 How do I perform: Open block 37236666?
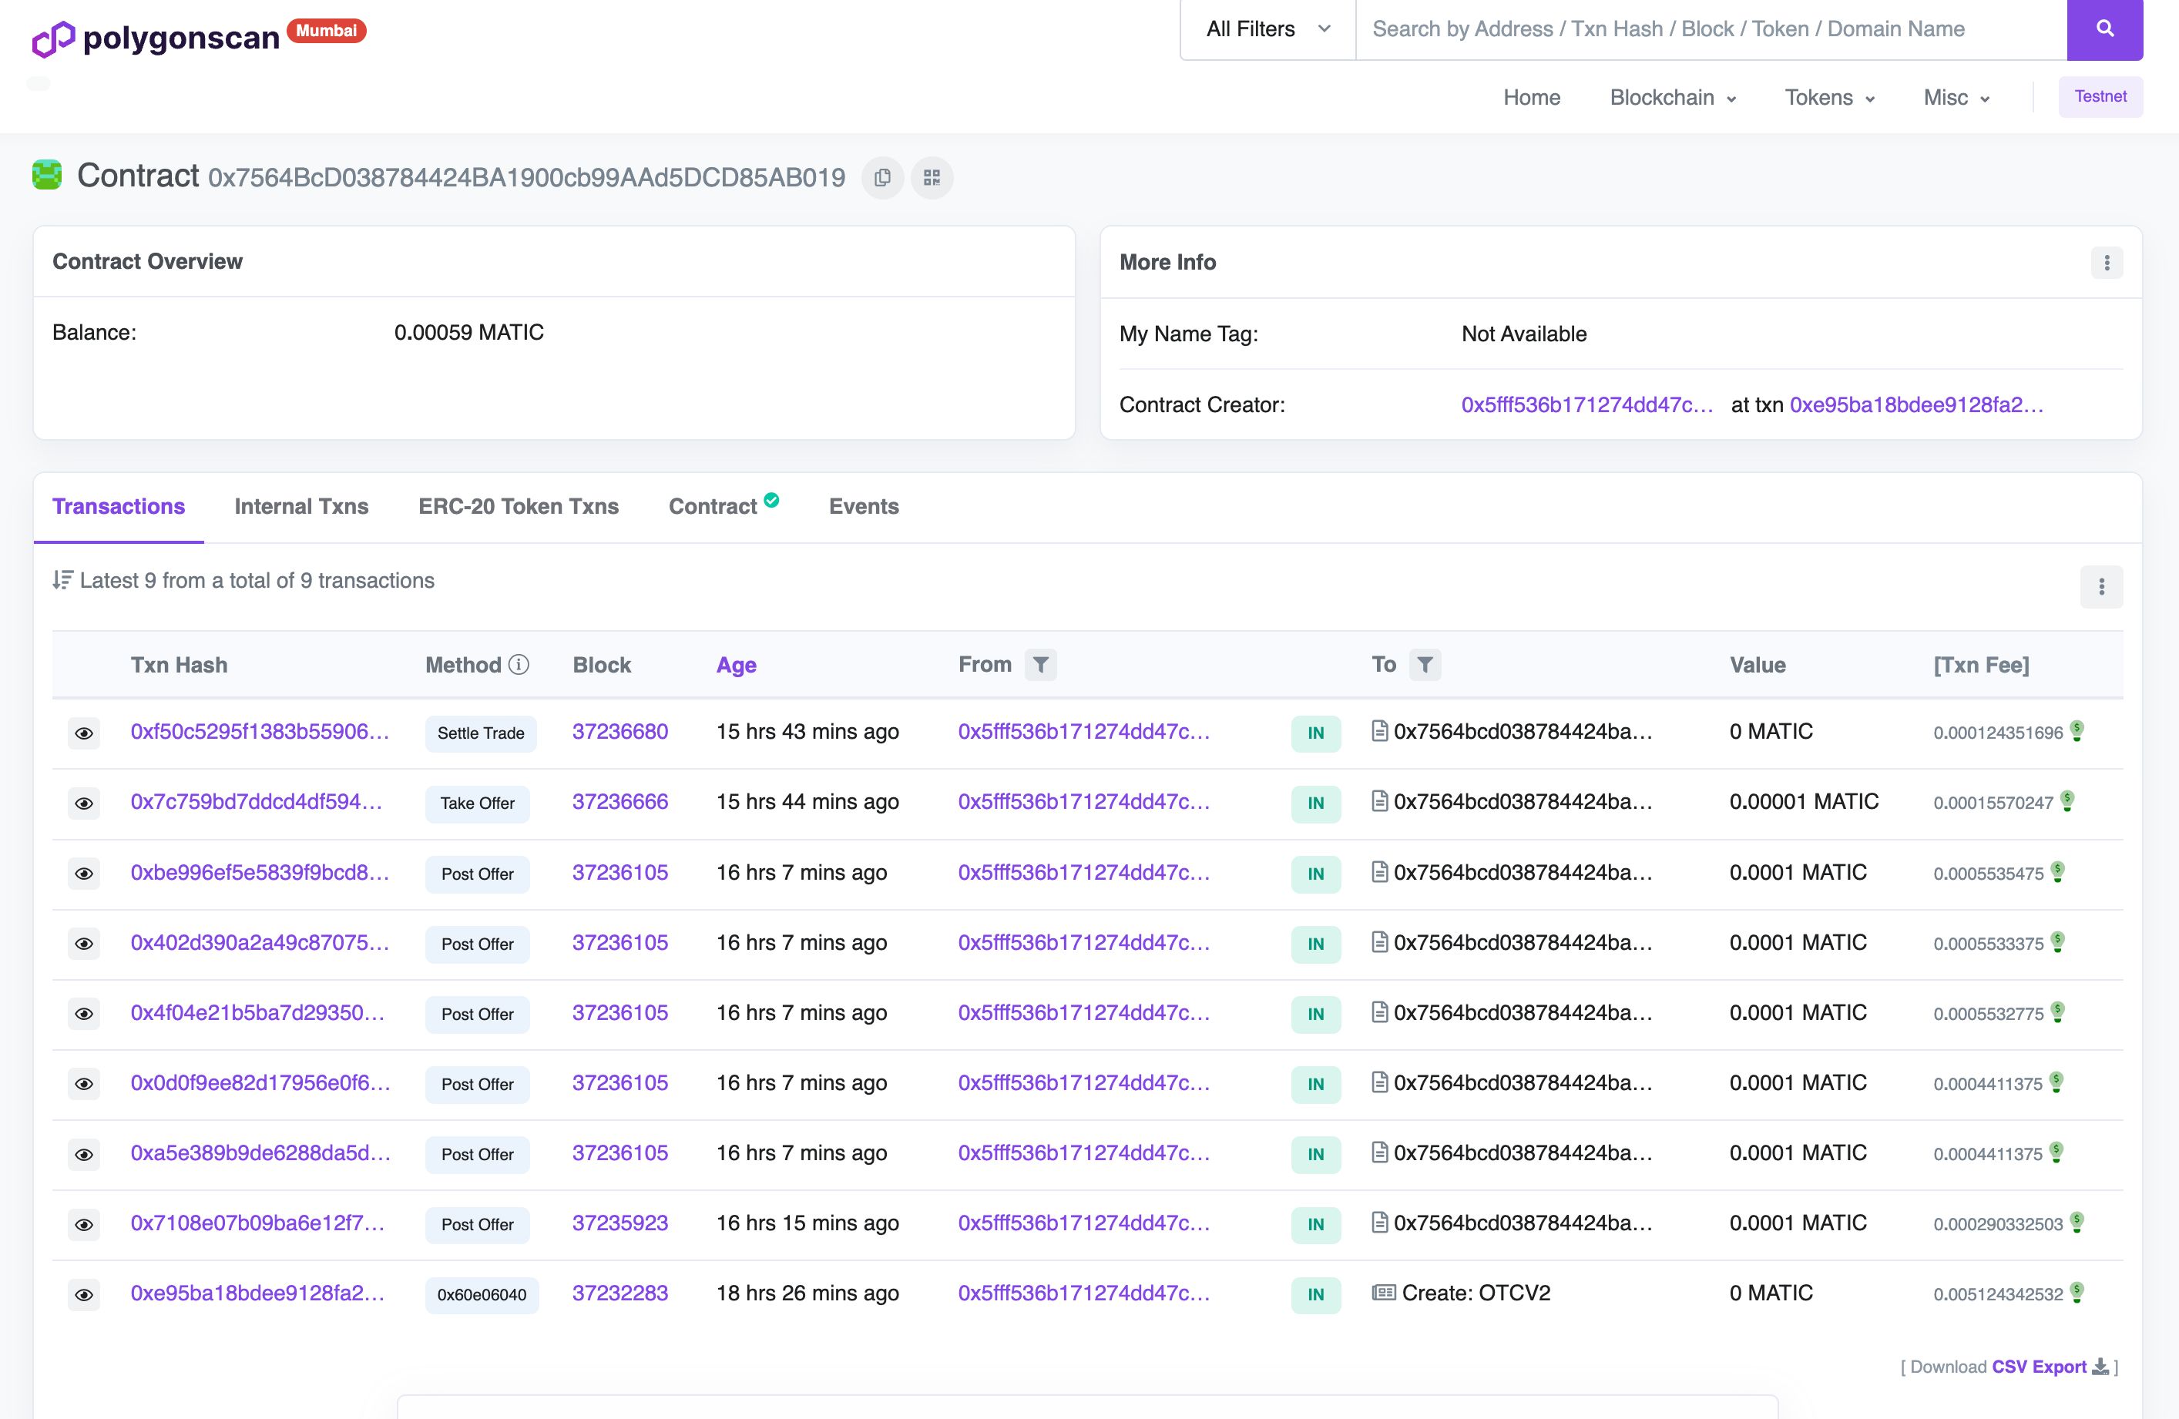pyautogui.click(x=619, y=802)
